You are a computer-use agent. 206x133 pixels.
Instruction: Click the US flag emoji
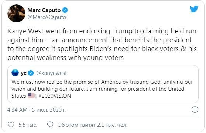31,96
